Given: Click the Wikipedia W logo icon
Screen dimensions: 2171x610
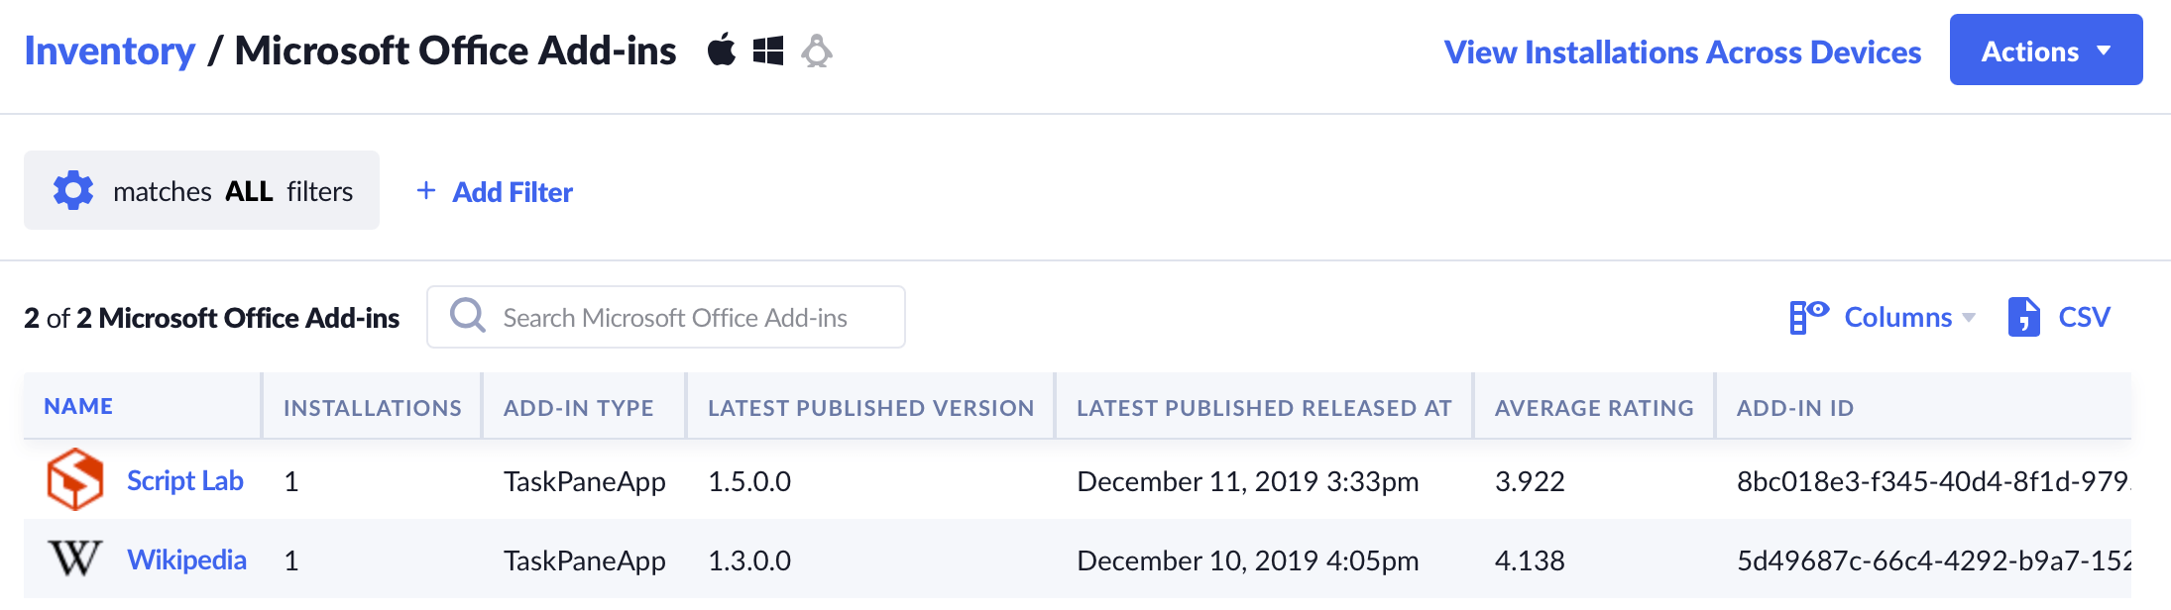Looking at the screenshot, I should click(75, 559).
